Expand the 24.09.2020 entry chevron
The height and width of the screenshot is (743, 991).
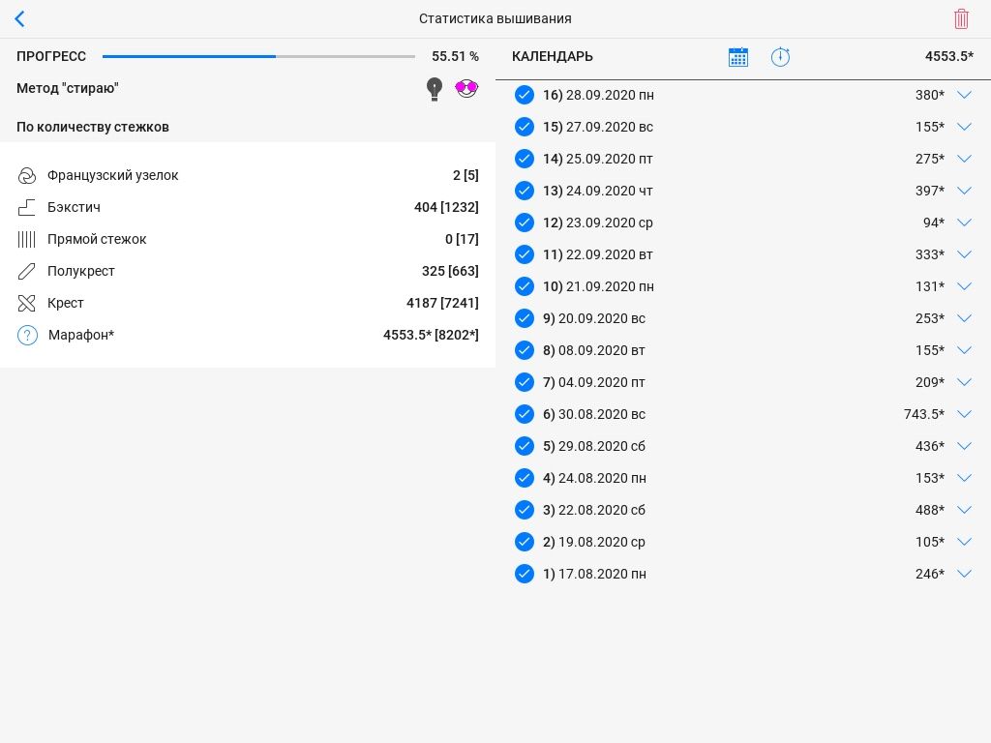[964, 191]
